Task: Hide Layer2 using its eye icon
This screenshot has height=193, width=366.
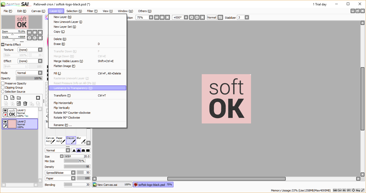Action: point(5,122)
